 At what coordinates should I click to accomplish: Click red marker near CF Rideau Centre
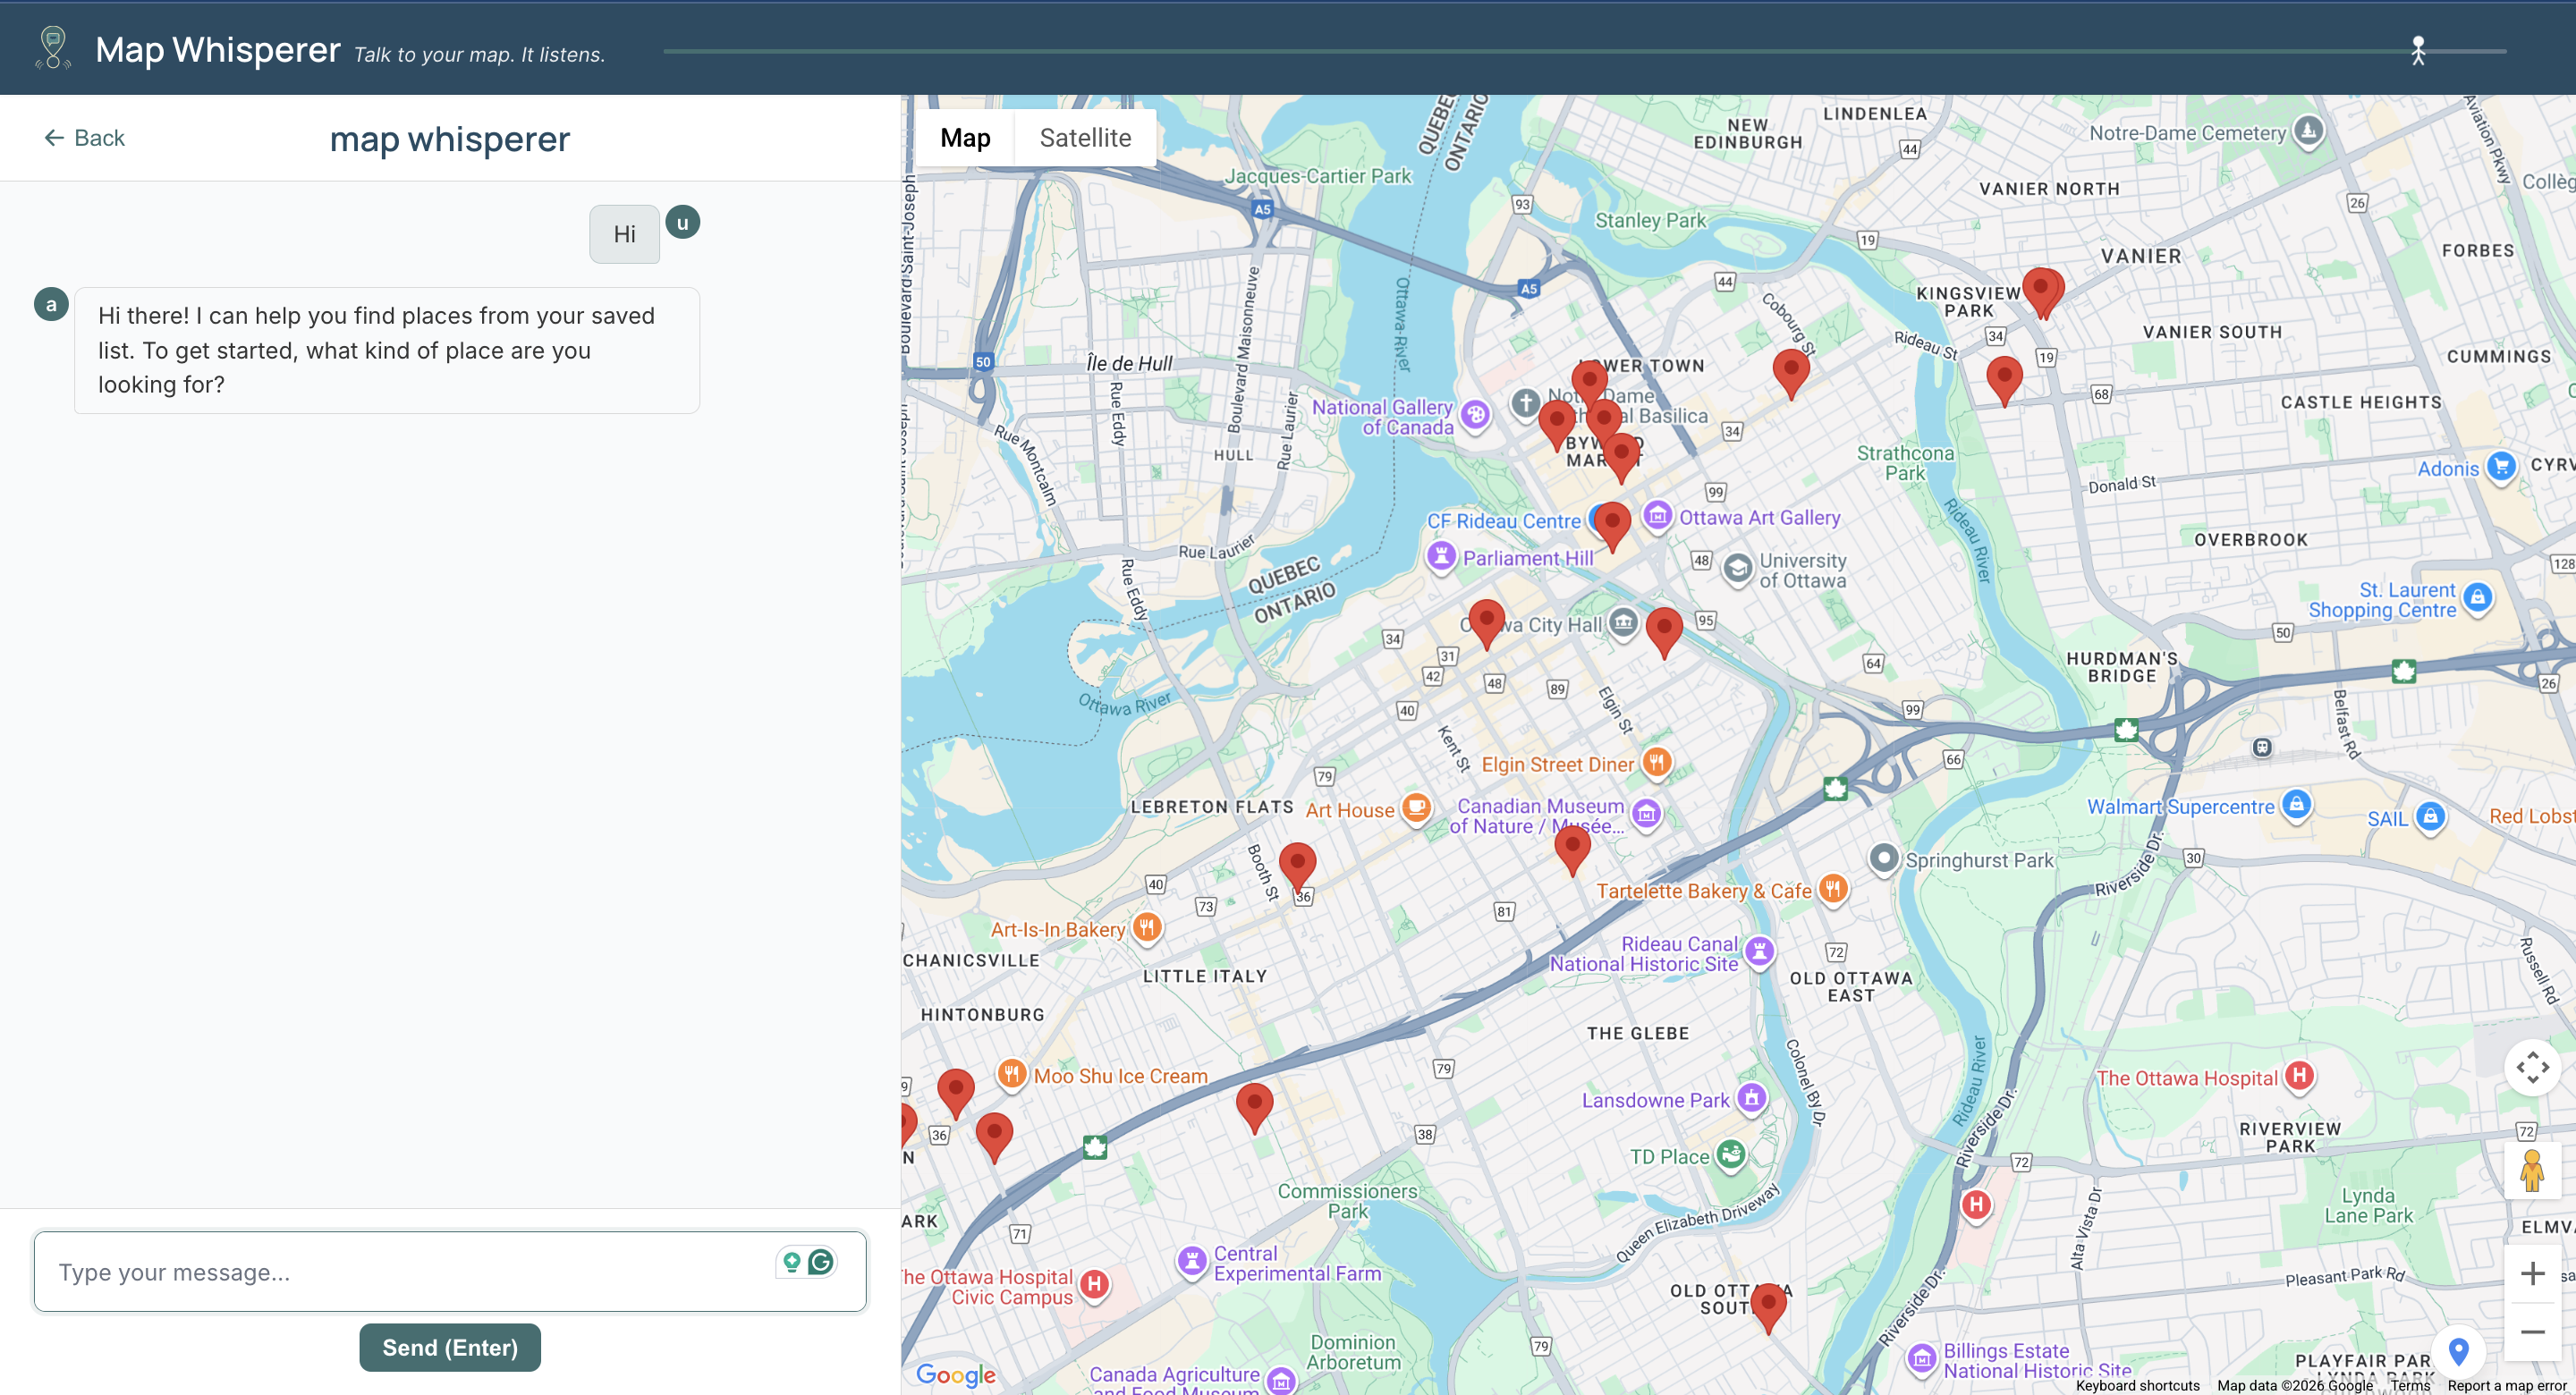[1612, 523]
